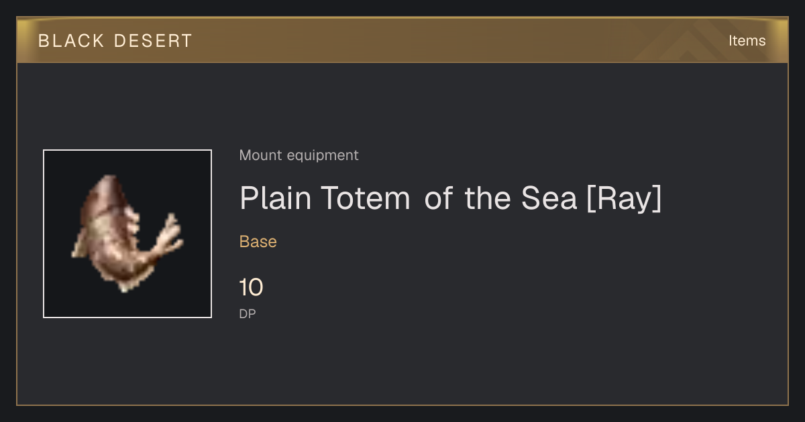Click the word DESERT in the header
Screen dimensions: 805x422
(x=153, y=41)
